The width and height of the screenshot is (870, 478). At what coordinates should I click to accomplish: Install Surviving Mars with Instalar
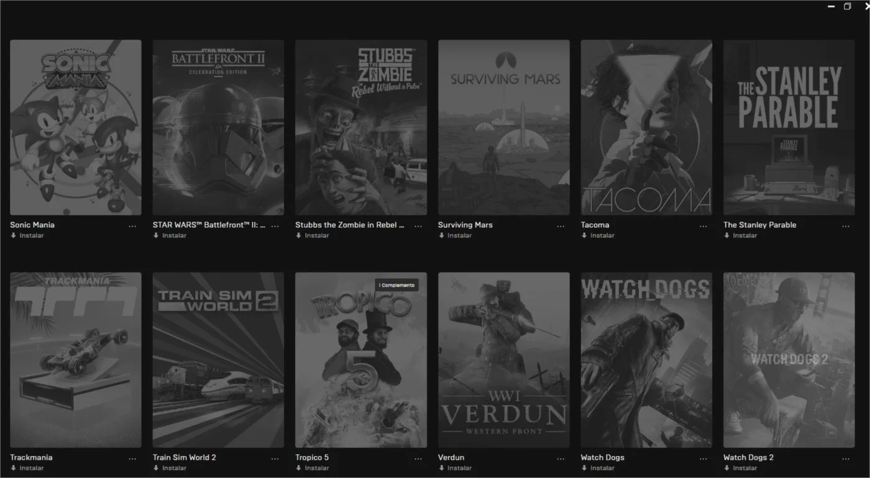pos(456,236)
